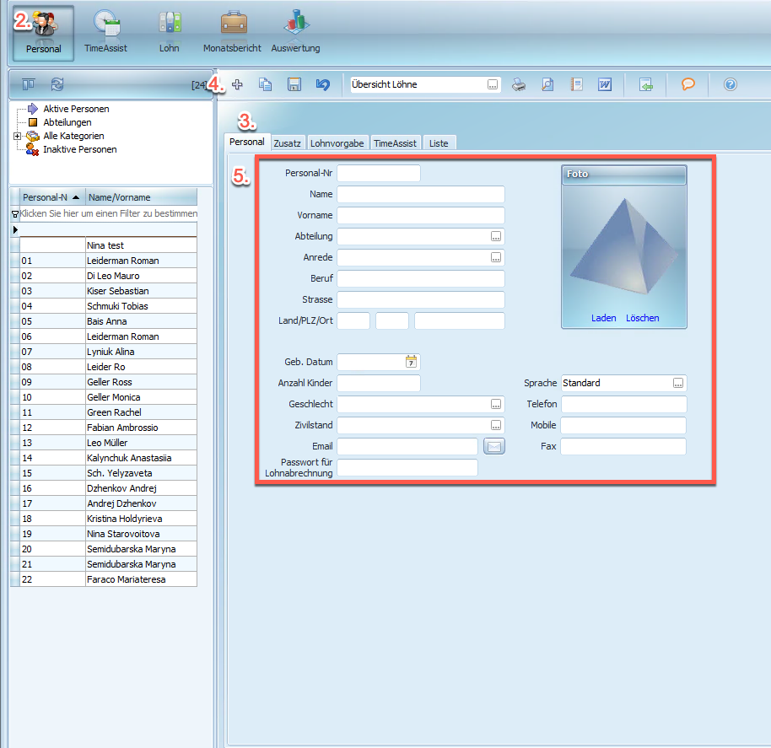Viewport: 771px width, 748px height.
Task: Select Aktive Personen tree item
Action: (x=76, y=109)
